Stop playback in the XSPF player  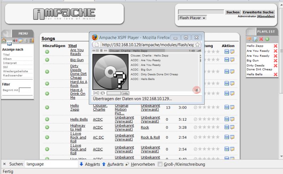click(x=102, y=51)
